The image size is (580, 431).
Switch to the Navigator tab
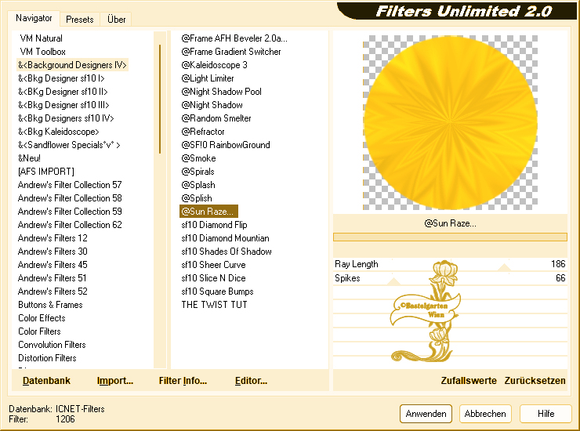(x=34, y=18)
